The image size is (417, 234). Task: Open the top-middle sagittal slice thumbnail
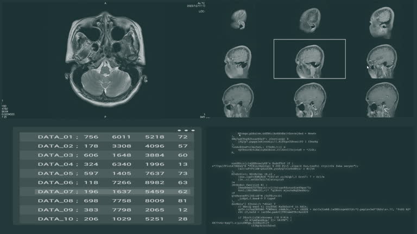(x=310, y=20)
